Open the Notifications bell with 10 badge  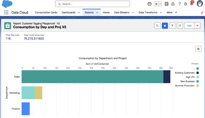click(192, 3)
